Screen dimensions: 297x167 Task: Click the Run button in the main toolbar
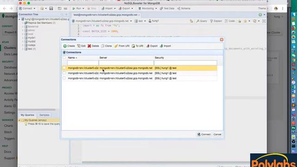pyautogui.click(x=77, y=8)
